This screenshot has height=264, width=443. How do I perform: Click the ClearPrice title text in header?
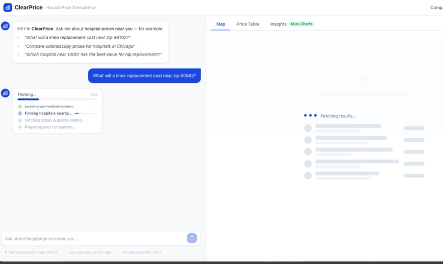[29, 7]
